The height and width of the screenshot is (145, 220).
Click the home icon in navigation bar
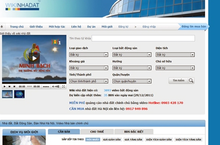click(2, 27)
